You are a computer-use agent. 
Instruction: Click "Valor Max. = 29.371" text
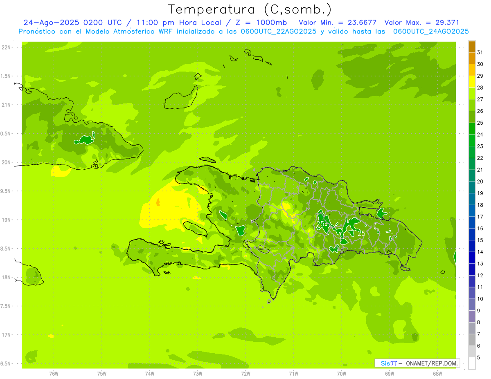coord(422,22)
